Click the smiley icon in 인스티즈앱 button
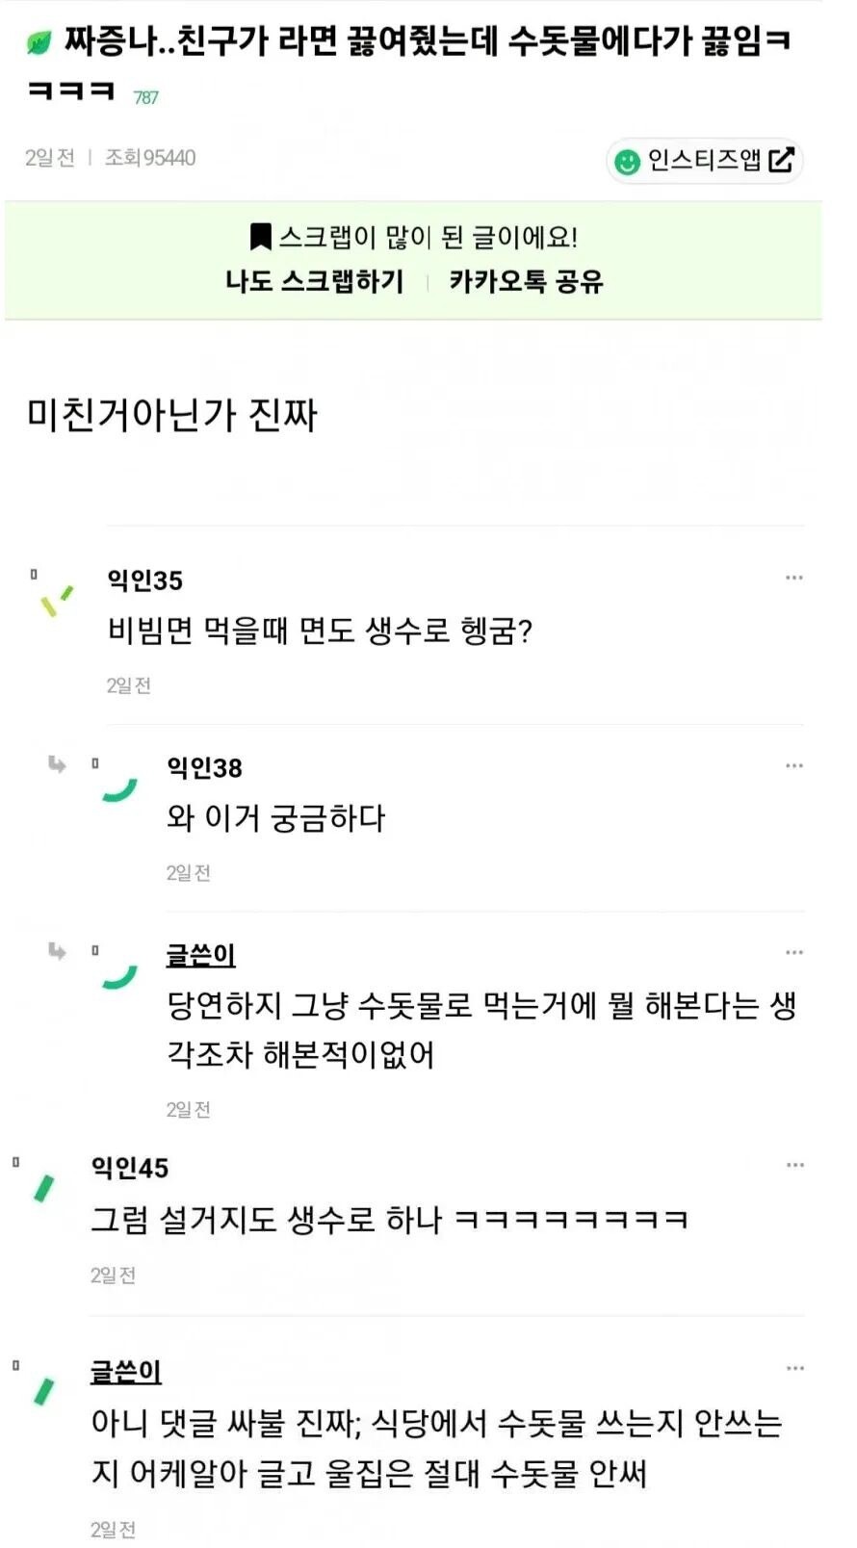Screen dimensions: 857x1548 pyautogui.click(x=627, y=162)
